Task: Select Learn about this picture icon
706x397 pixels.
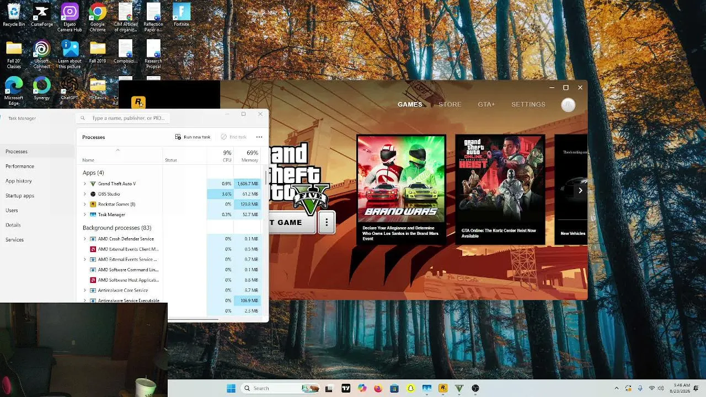Action: (69, 55)
